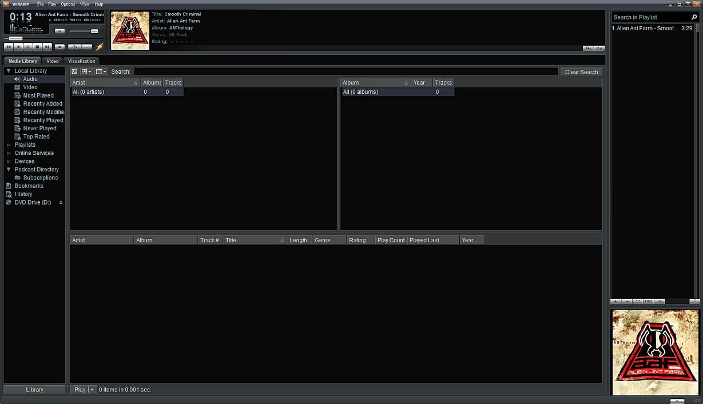This screenshot has height=404, width=703.
Task: Click the playlist remove (−) button
Action: pyautogui.click(x=627, y=301)
